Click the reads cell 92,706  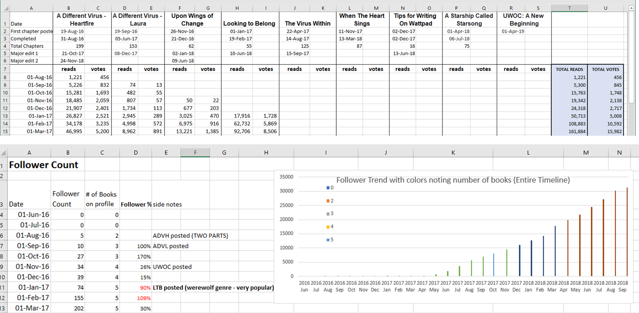pyautogui.click(x=237, y=131)
